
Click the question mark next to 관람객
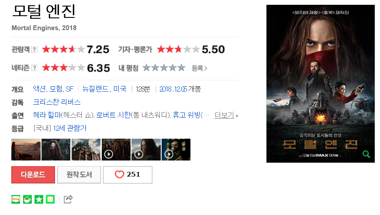(x=35, y=50)
